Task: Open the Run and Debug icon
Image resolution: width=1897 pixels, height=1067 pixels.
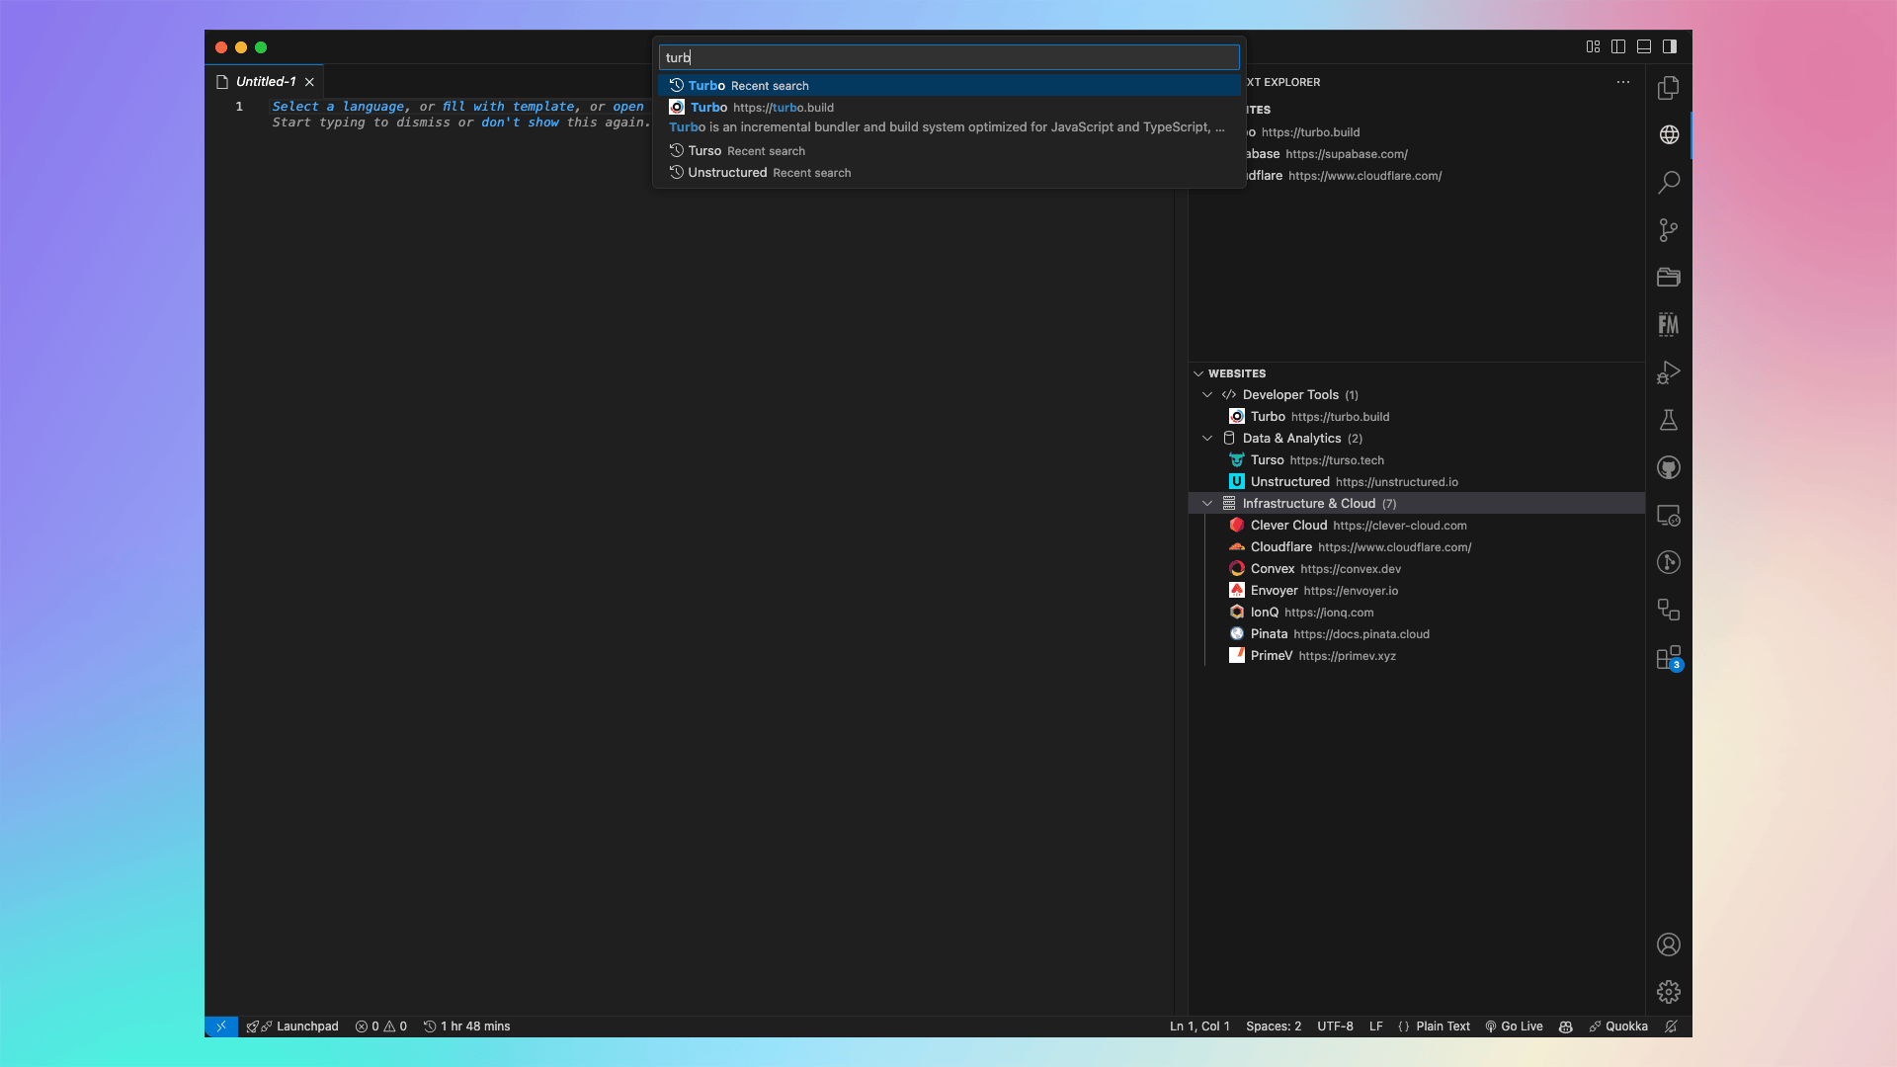Action: click(x=1668, y=372)
